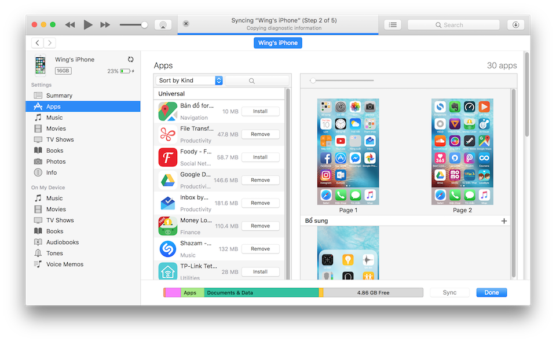The height and width of the screenshot is (342, 556).
Task: Open the downloads icon
Action: tap(515, 25)
